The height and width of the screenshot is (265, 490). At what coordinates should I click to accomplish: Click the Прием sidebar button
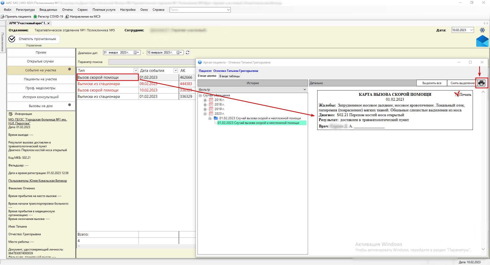[41, 52]
